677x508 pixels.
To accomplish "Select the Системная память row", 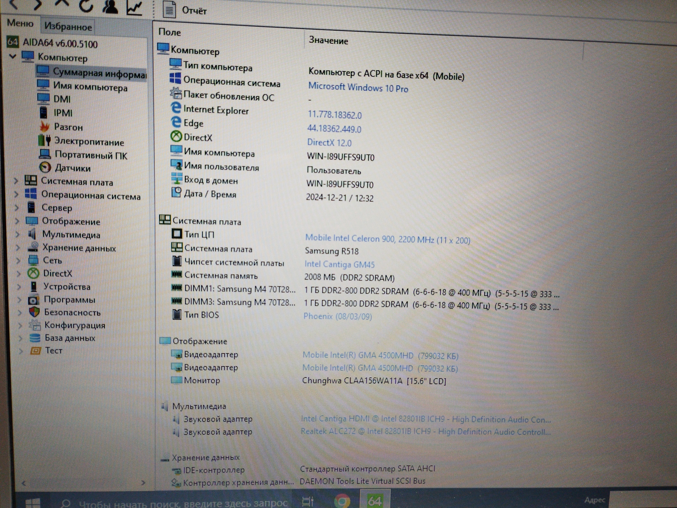I will click(283, 276).
